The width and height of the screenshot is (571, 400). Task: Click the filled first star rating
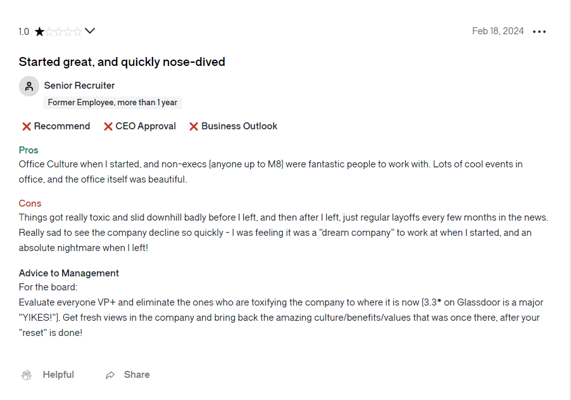[39, 32]
